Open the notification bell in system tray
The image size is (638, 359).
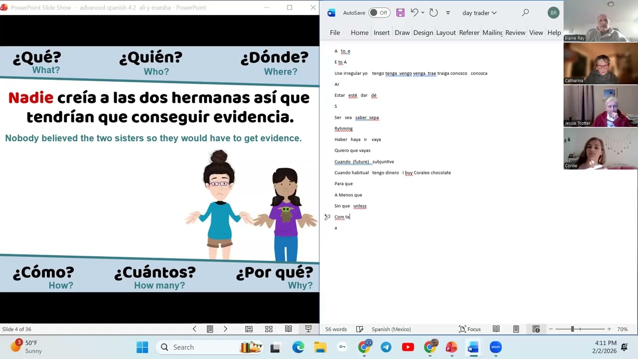pyautogui.click(x=625, y=347)
